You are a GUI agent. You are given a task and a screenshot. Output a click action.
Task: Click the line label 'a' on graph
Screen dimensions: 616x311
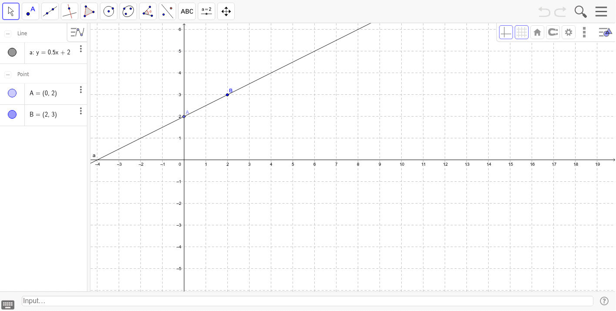pyautogui.click(x=94, y=155)
